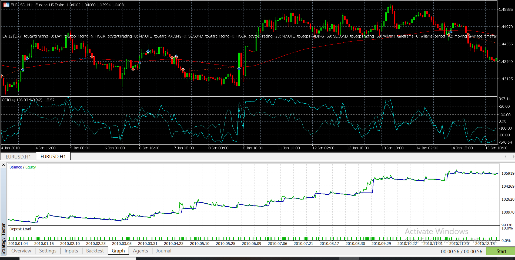Click price level '1.45585' on the scale
The height and width of the screenshot is (260, 515).
[506, 9]
